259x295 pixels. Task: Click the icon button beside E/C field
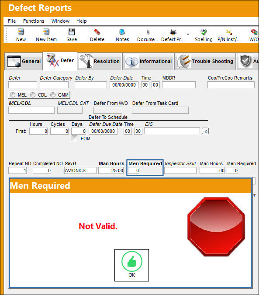205,131
